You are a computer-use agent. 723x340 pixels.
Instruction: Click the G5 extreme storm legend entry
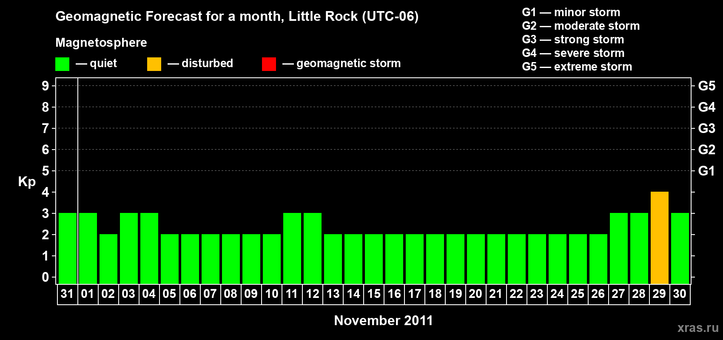tap(577, 67)
